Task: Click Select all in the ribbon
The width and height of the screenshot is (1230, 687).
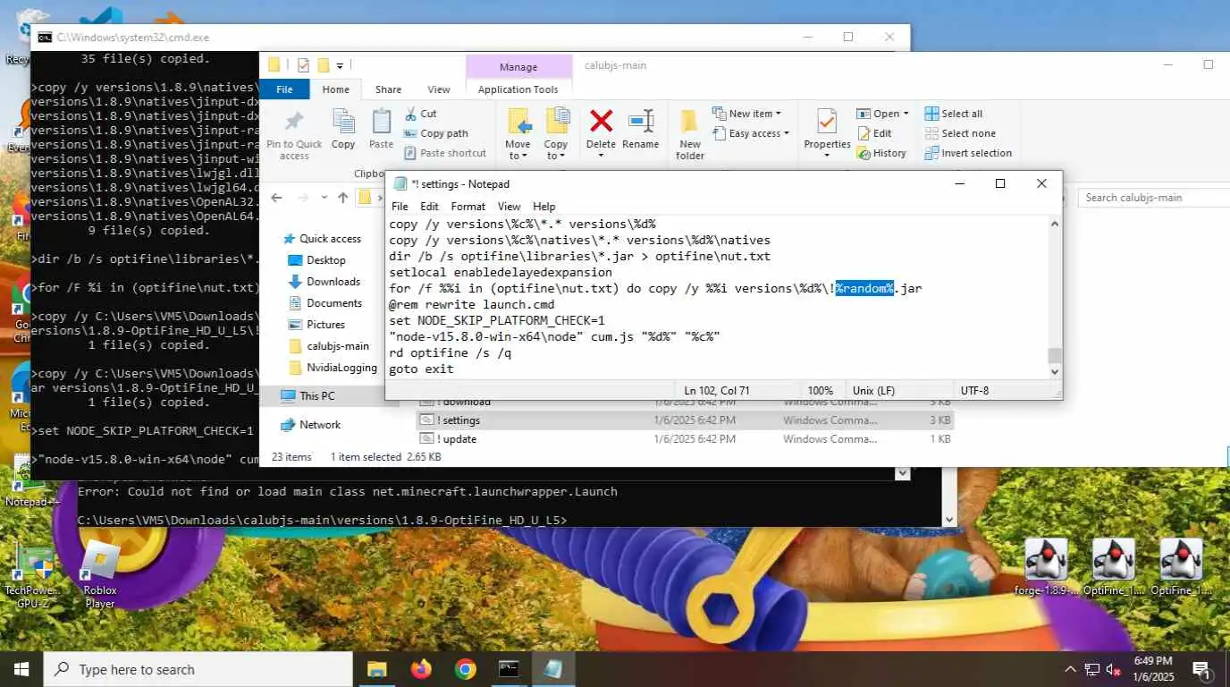Action: pos(954,114)
